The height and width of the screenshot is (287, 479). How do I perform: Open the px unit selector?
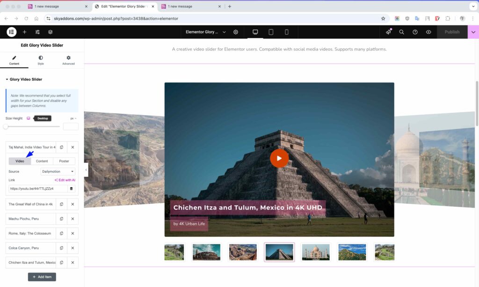pyautogui.click(x=73, y=118)
